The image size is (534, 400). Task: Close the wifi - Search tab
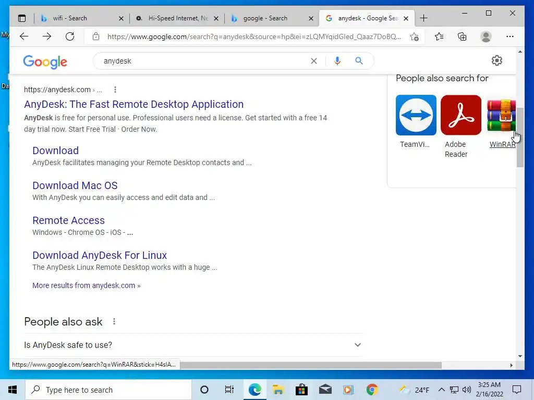(x=121, y=19)
